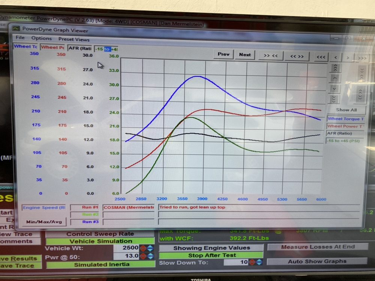
Task: Decrease Pwr @ 50 with red arrow
Action: tap(143, 256)
